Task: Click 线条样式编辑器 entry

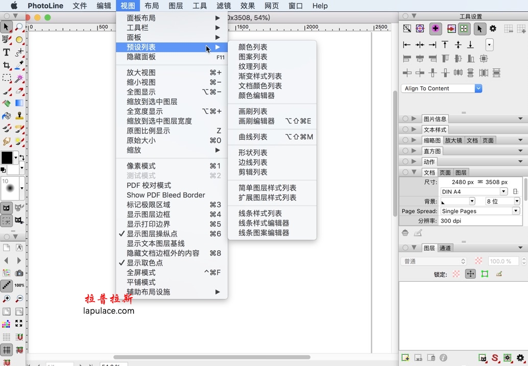Action: coord(272,223)
